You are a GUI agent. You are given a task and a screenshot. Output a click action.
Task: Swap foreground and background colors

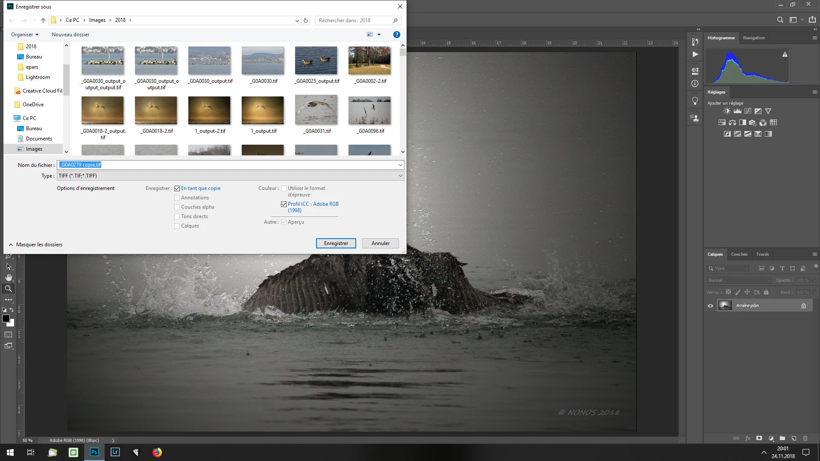point(12,310)
